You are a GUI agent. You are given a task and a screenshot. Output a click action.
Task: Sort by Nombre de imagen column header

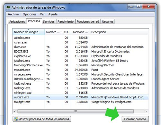tap(29, 32)
